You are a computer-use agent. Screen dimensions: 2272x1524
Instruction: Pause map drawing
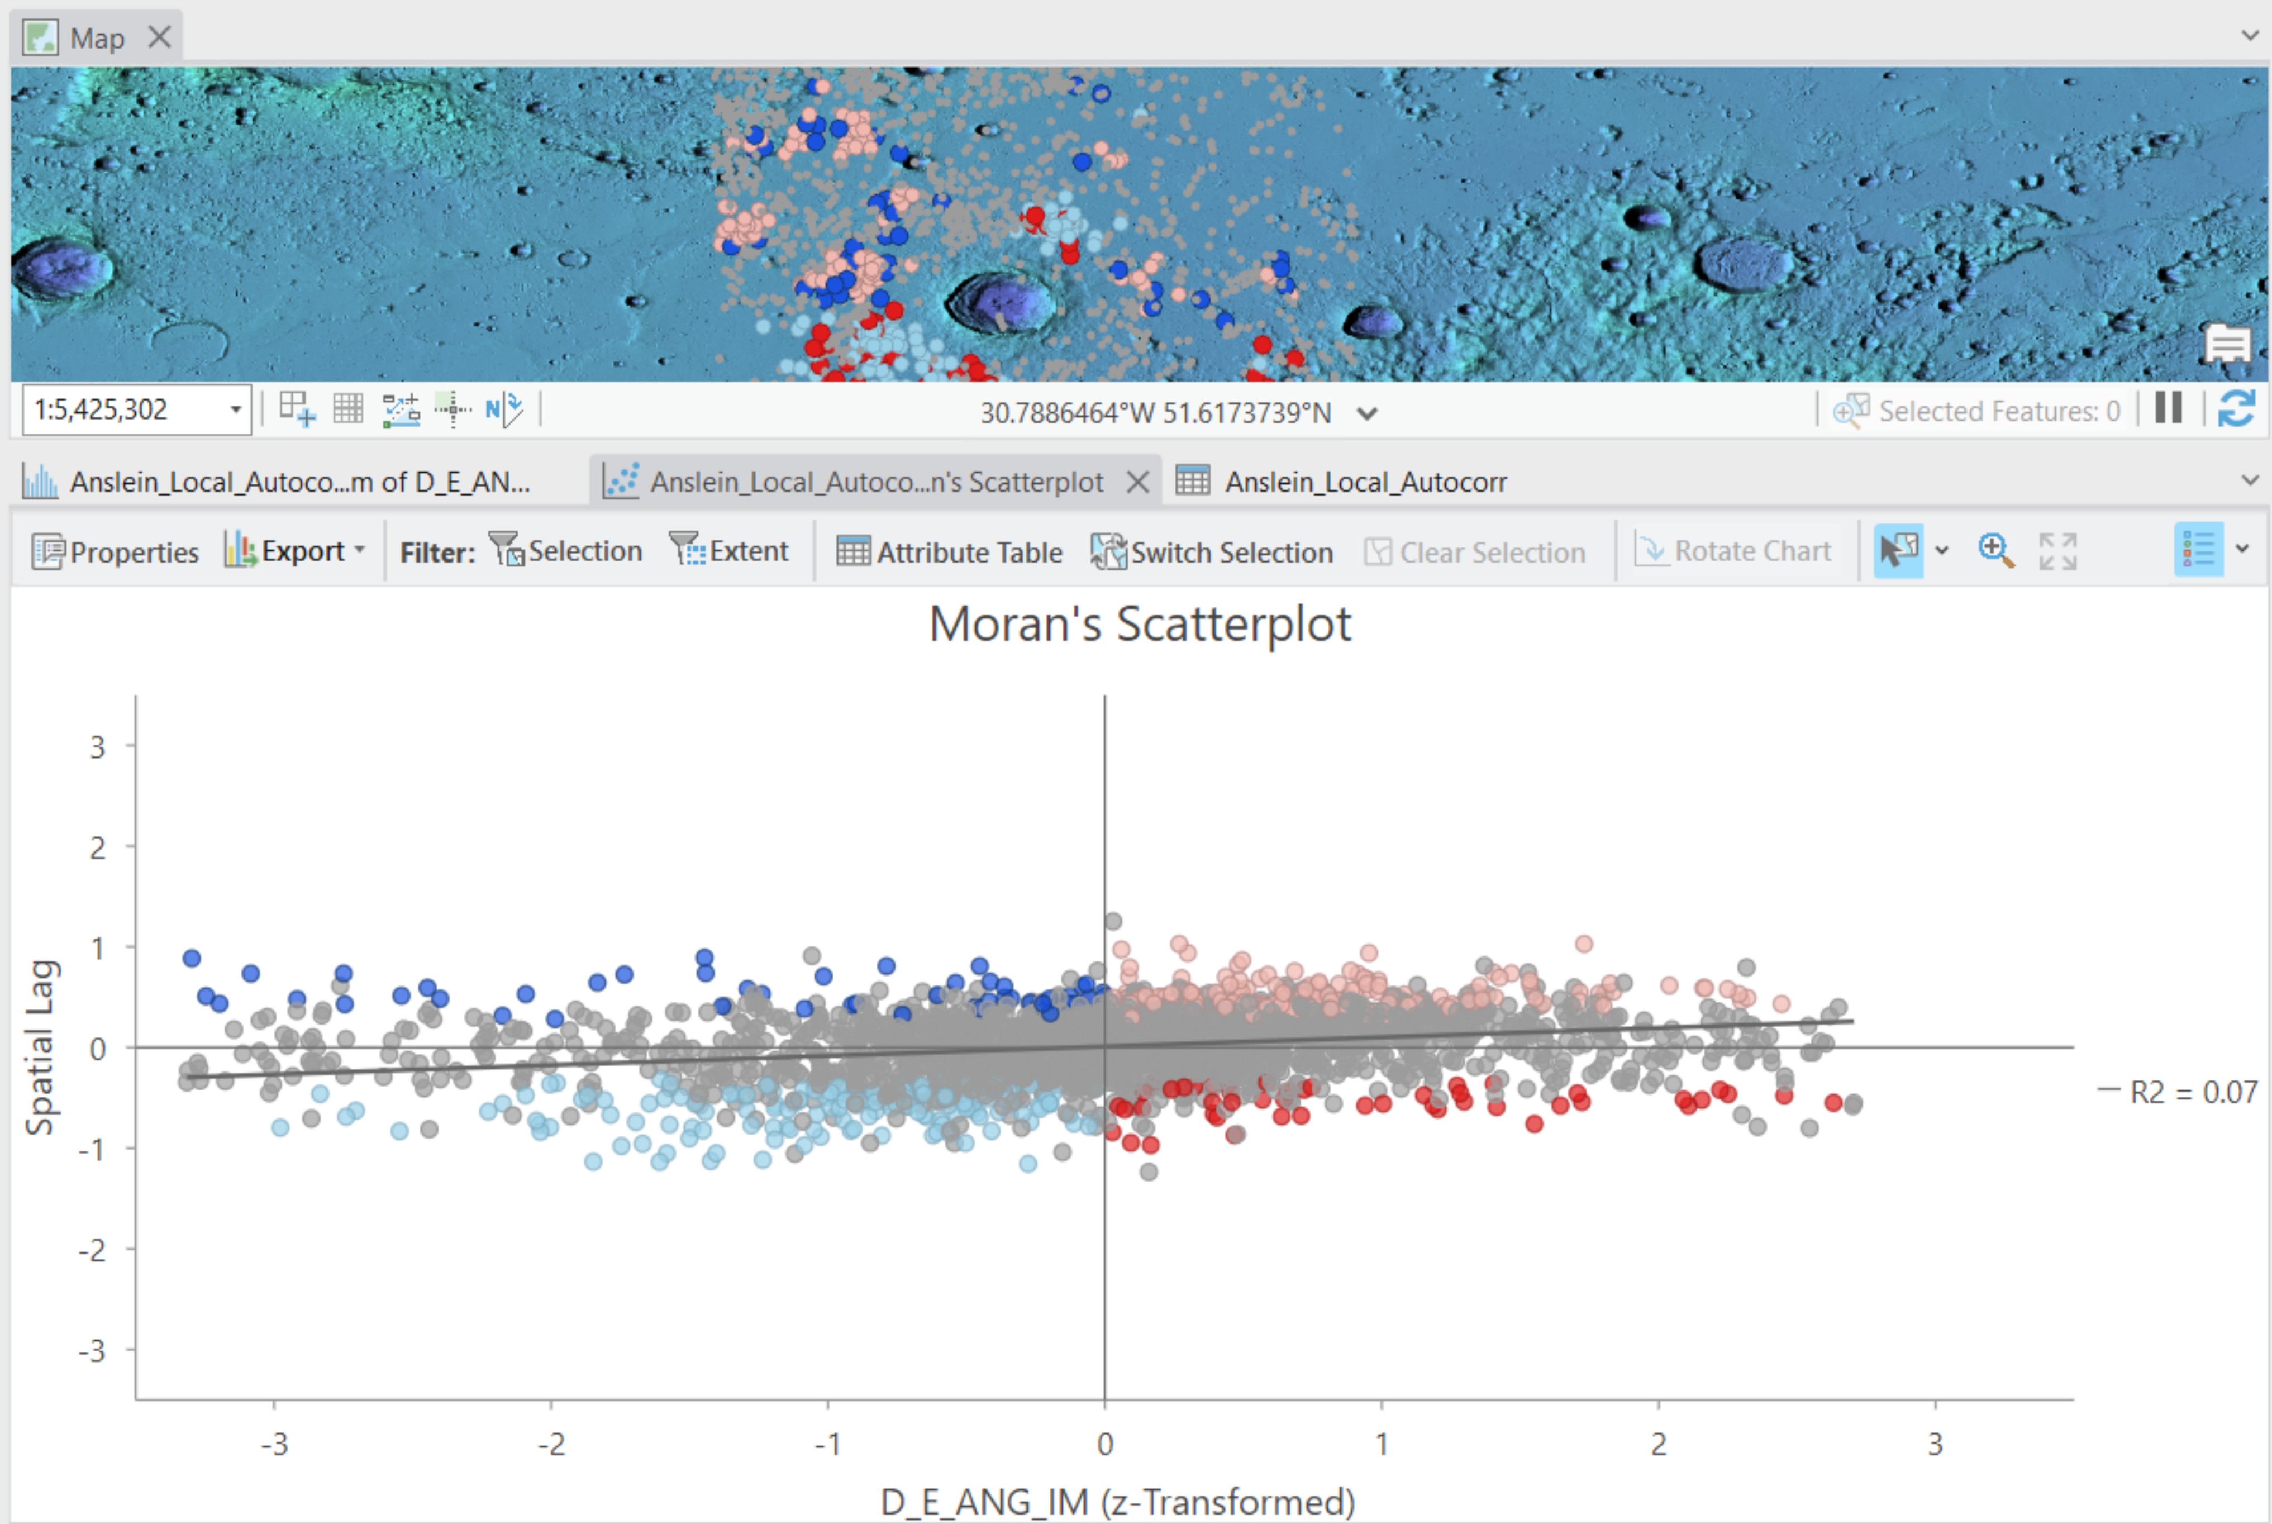[2169, 408]
